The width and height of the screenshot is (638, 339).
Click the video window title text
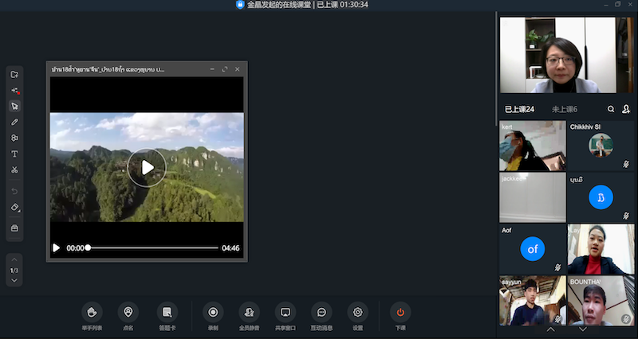coord(108,69)
